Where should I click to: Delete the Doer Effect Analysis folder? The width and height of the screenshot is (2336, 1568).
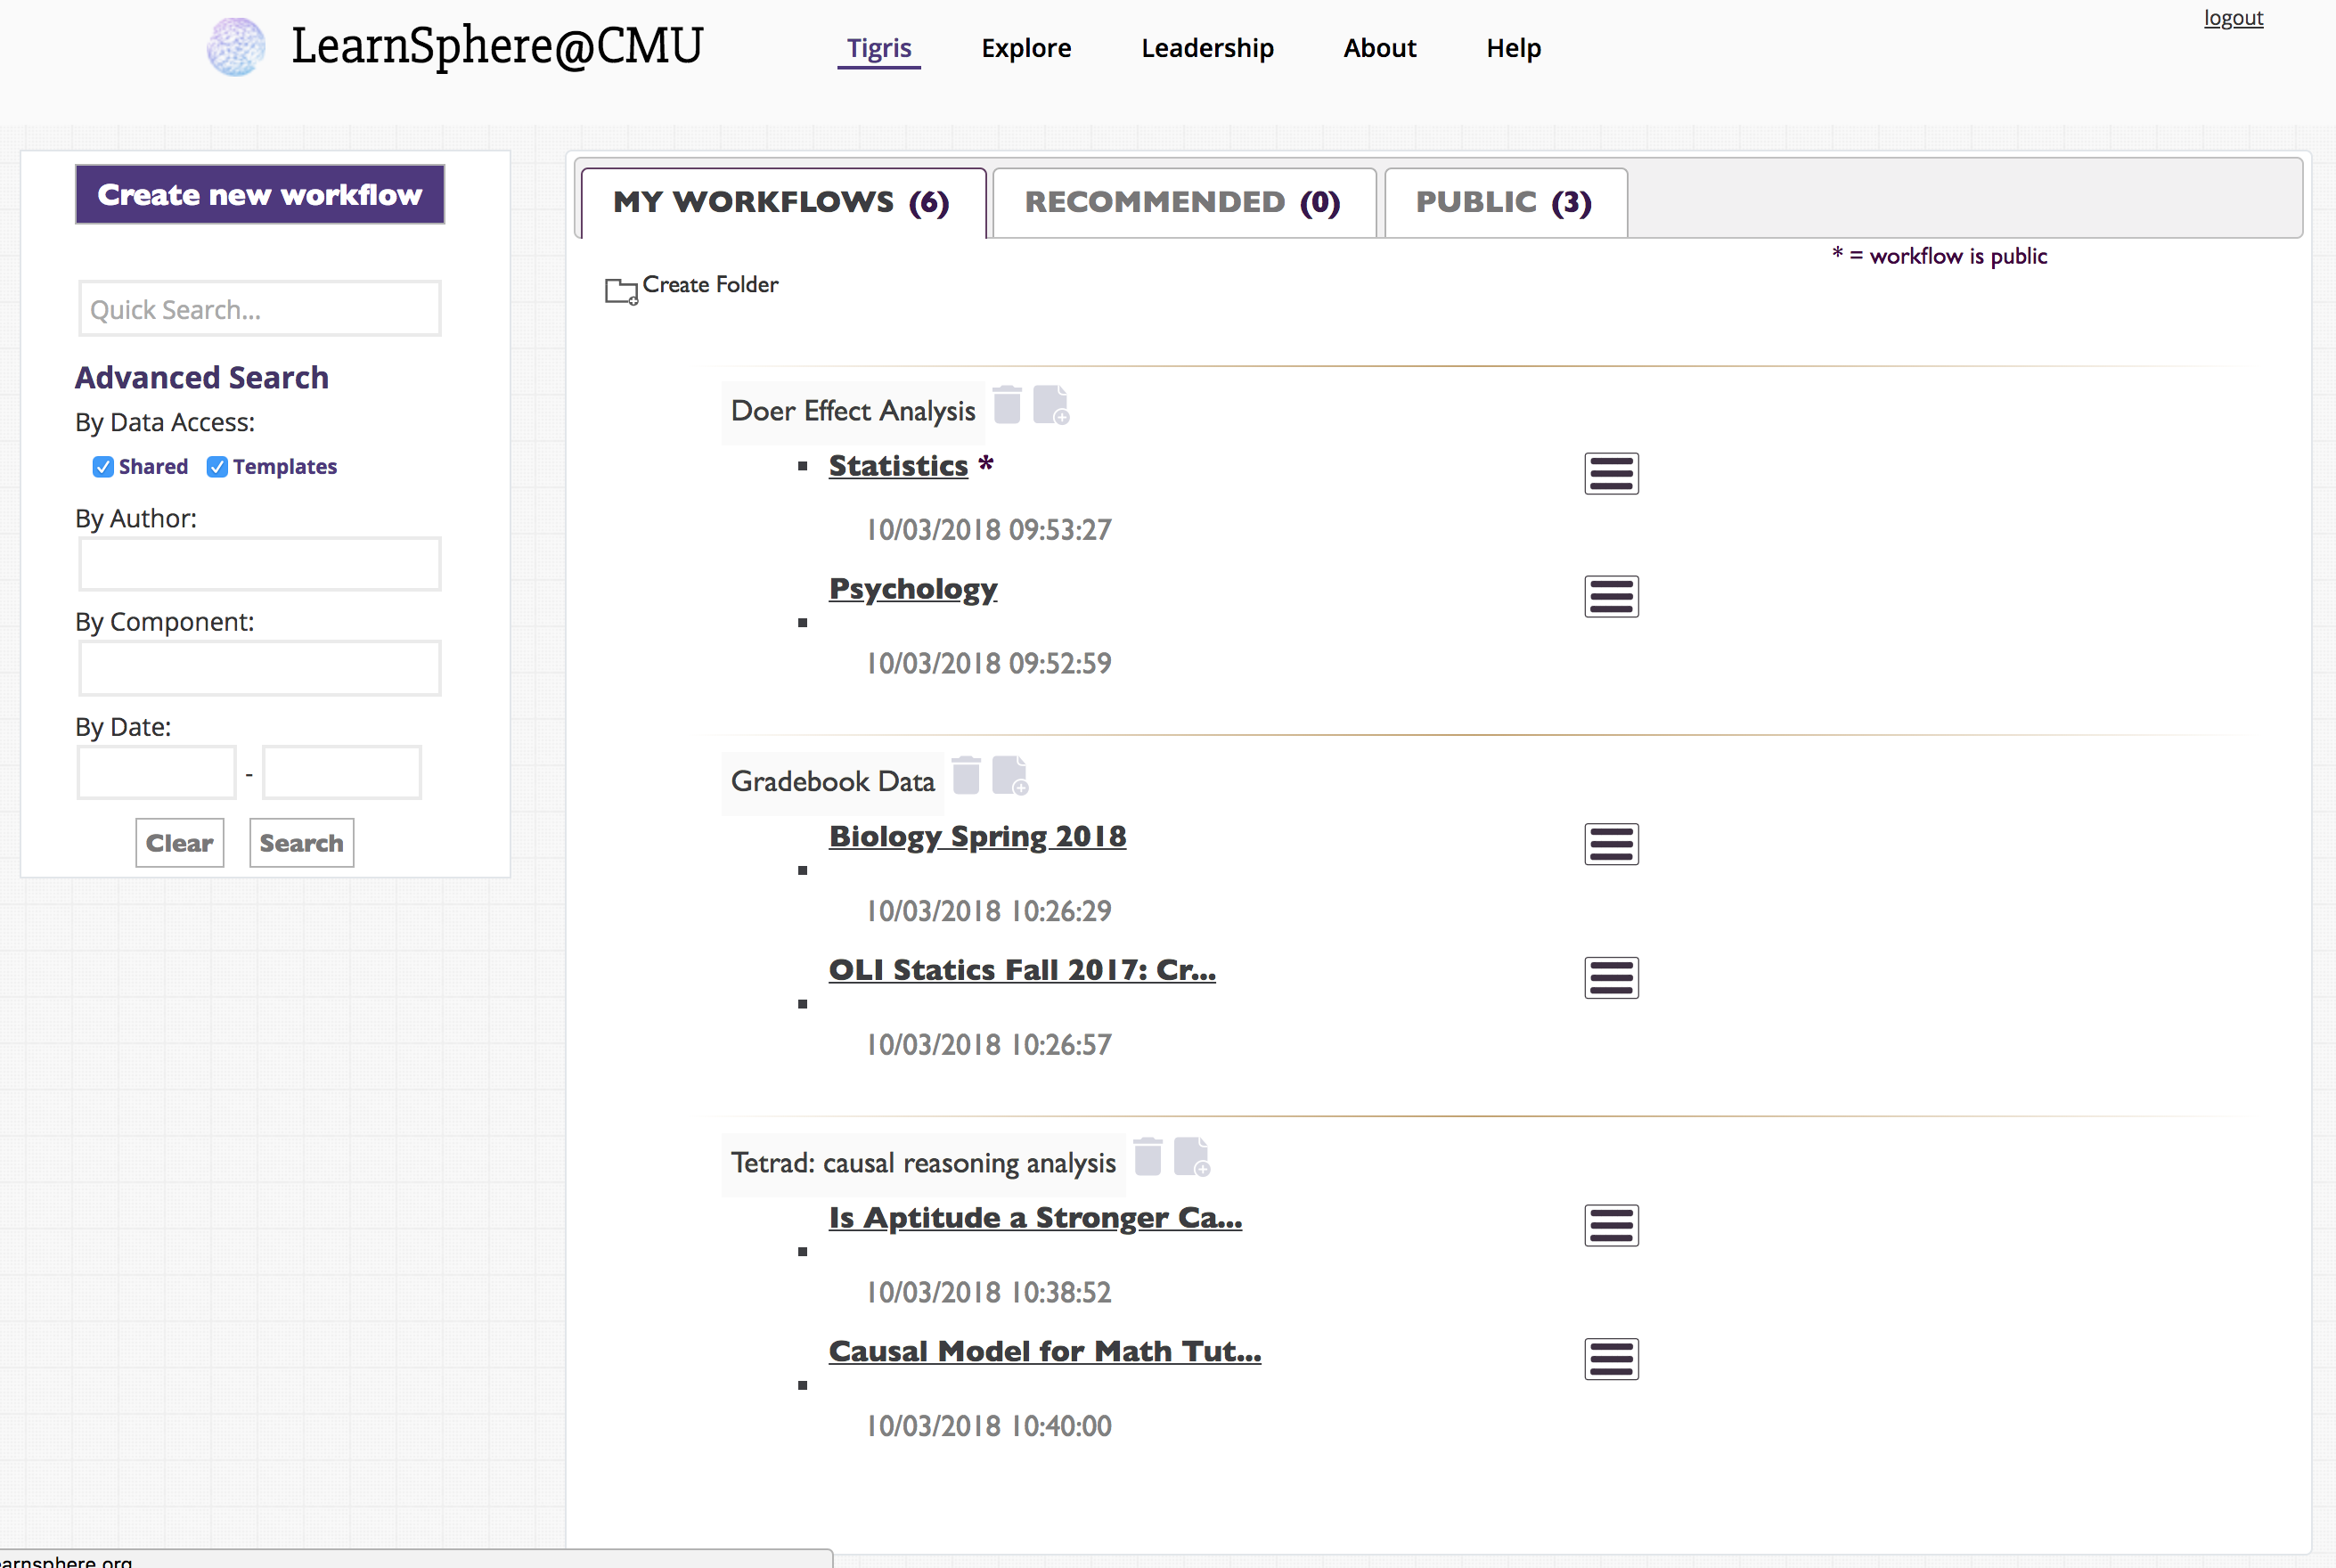point(1007,405)
